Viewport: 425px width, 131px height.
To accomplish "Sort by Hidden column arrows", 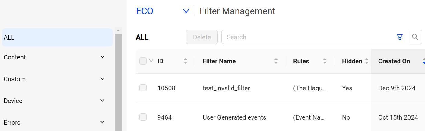I will (367, 61).
